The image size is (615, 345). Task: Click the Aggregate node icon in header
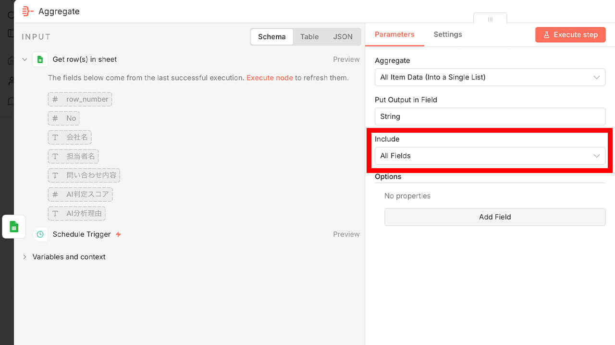point(28,11)
